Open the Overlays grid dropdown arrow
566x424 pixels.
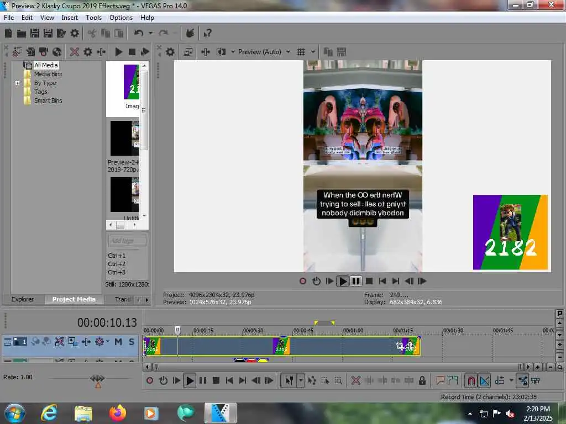pyautogui.click(x=313, y=52)
